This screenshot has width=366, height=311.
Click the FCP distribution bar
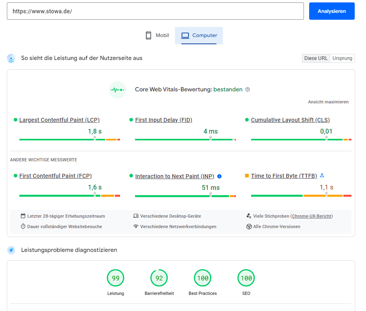(x=70, y=196)
